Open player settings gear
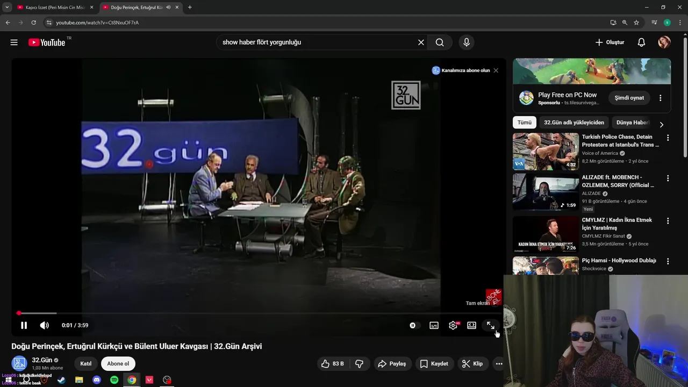Viewport: 688px width, 387px height. click(x=453, y=325)
